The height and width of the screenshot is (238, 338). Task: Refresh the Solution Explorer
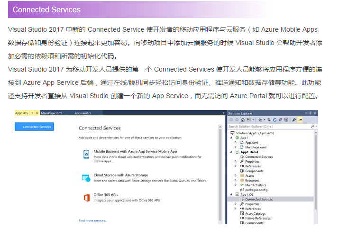(x=274, y=120)
